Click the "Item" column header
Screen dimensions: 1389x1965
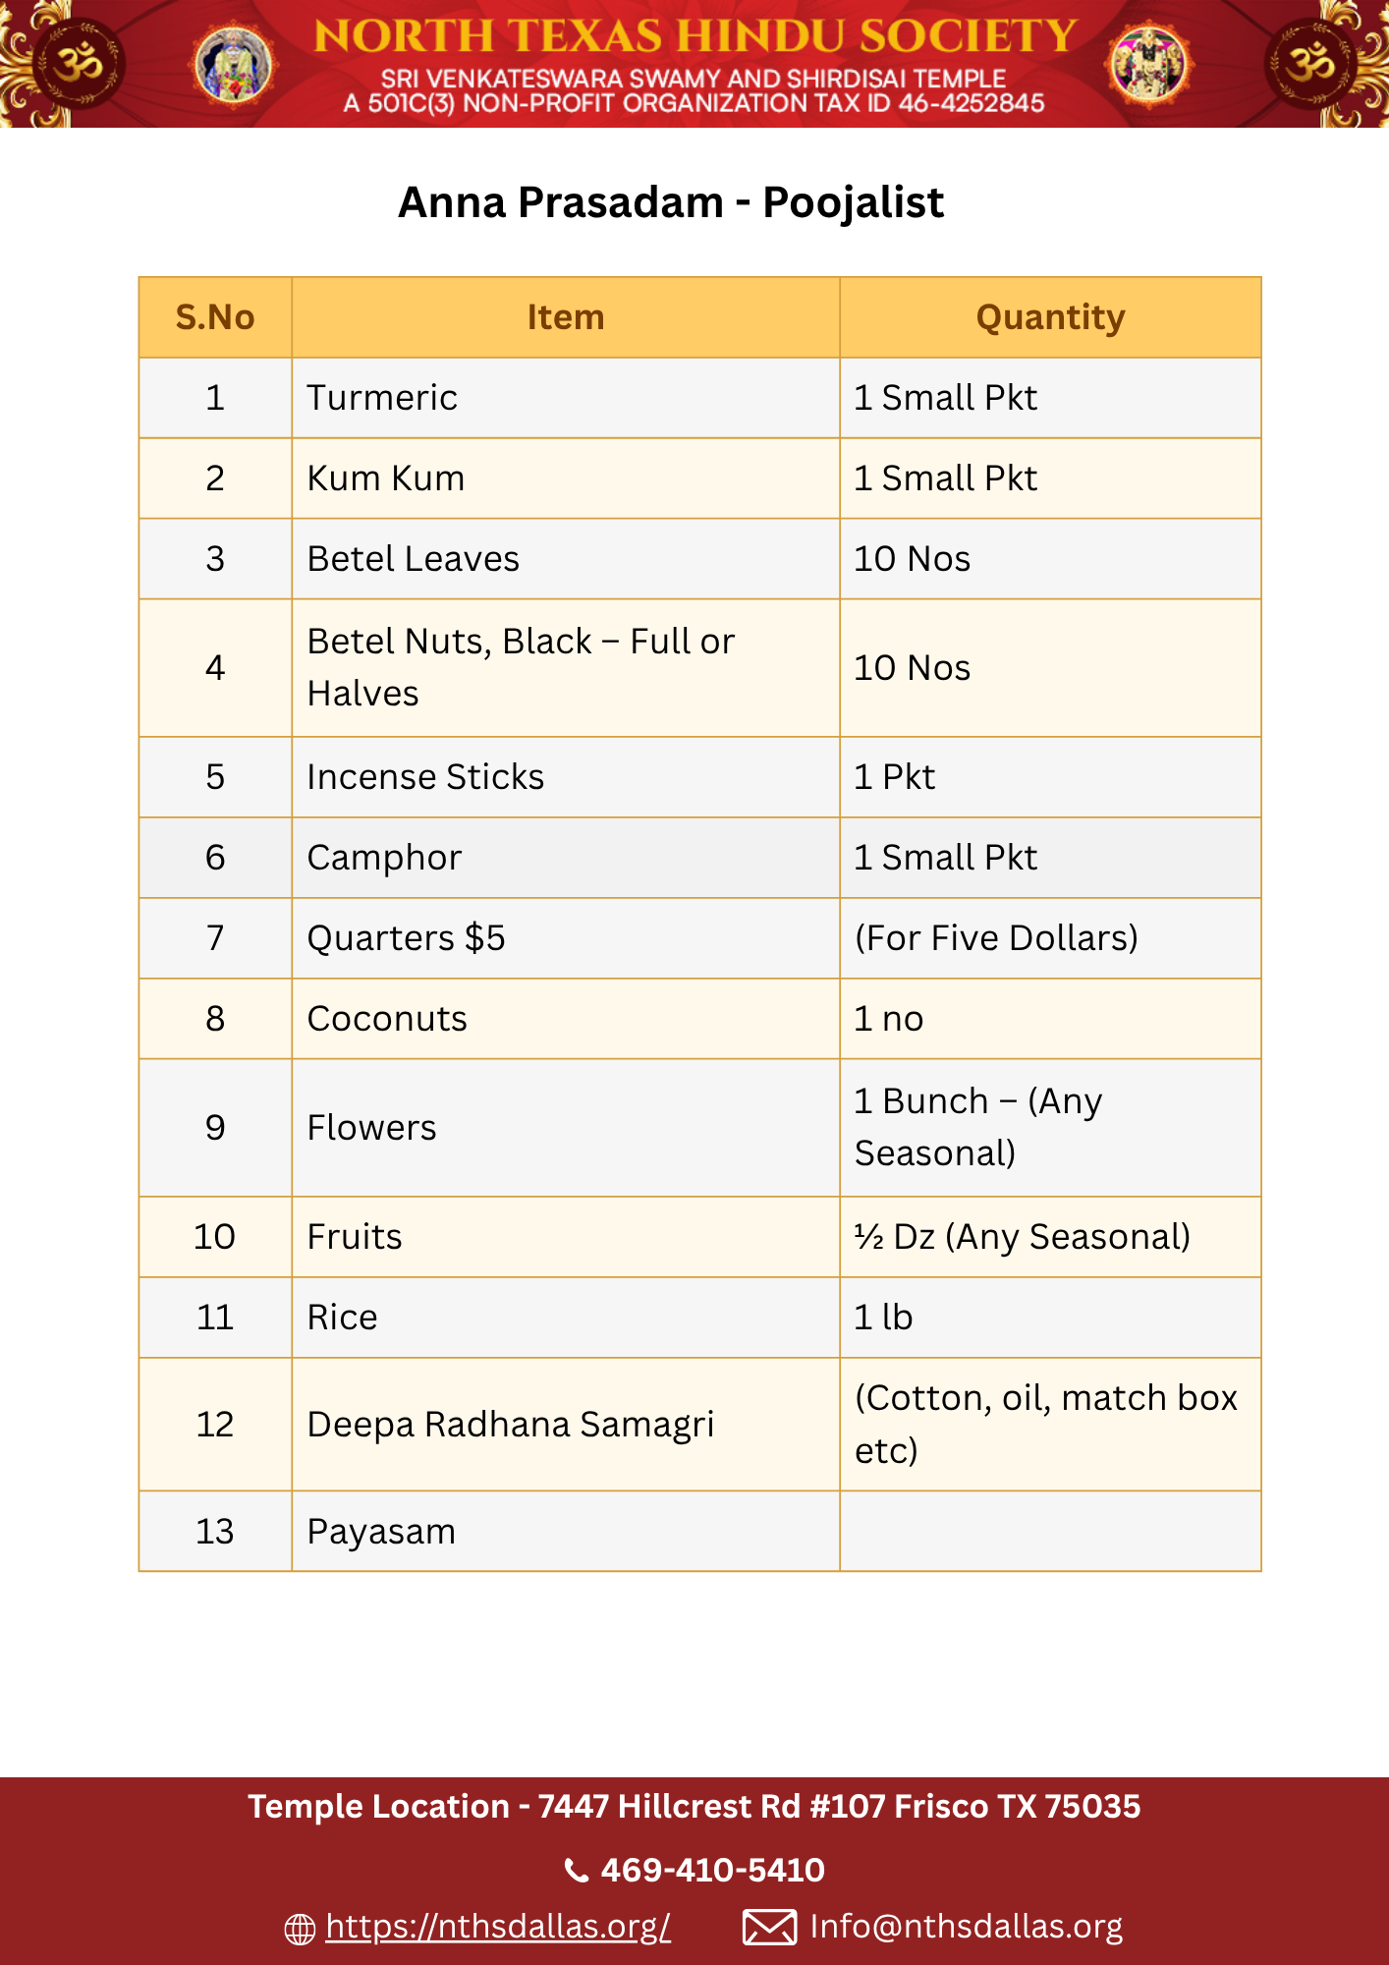[565, 317]
